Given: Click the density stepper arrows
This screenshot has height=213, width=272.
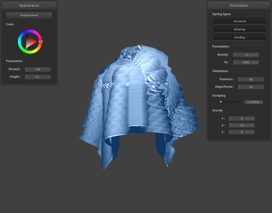Looking at the screenshot, I should pyautogui.click(x=235, y=55).
